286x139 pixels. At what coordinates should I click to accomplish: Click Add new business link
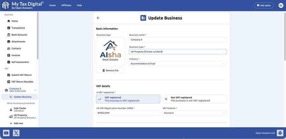tap(18, 123)
